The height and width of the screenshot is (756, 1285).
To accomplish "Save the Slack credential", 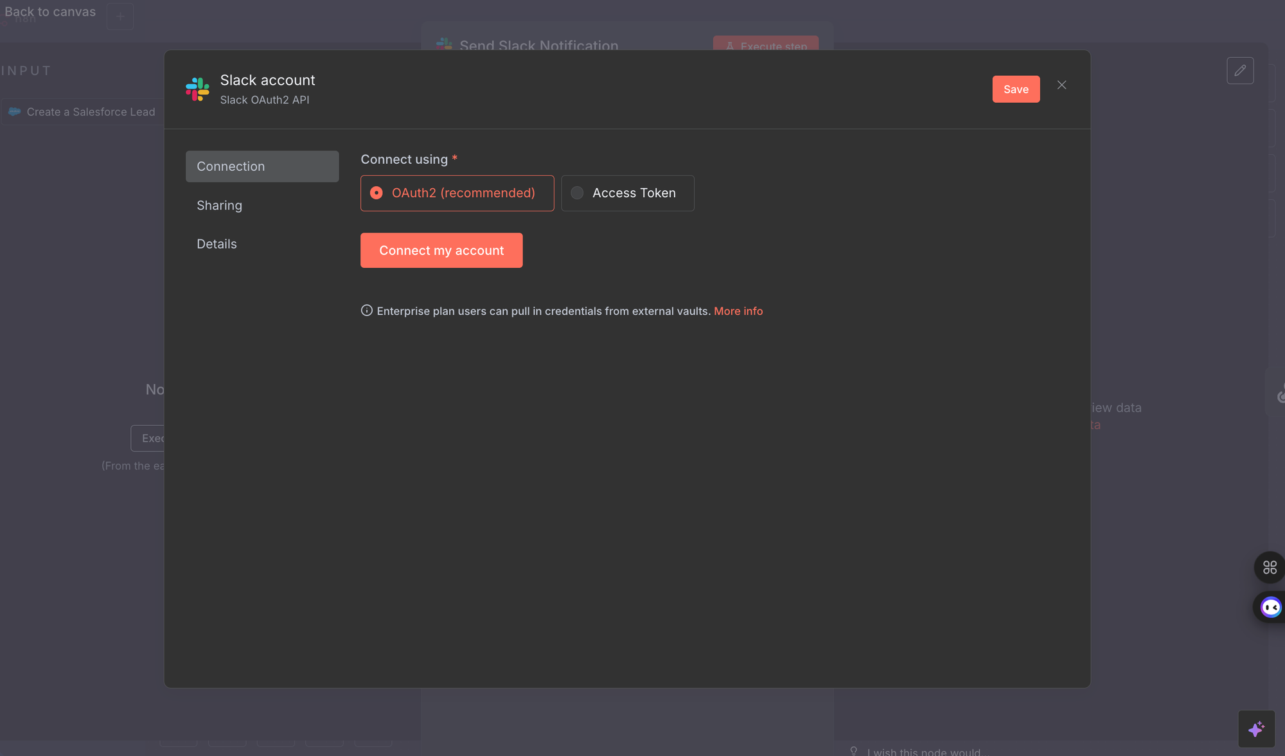I will (1016, 89).
